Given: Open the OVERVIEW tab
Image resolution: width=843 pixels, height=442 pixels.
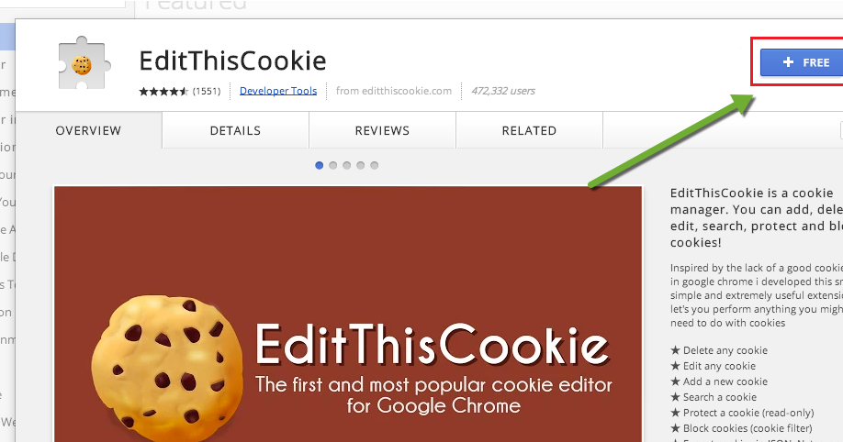Looking at the screenshot, I should coord(89,130).
